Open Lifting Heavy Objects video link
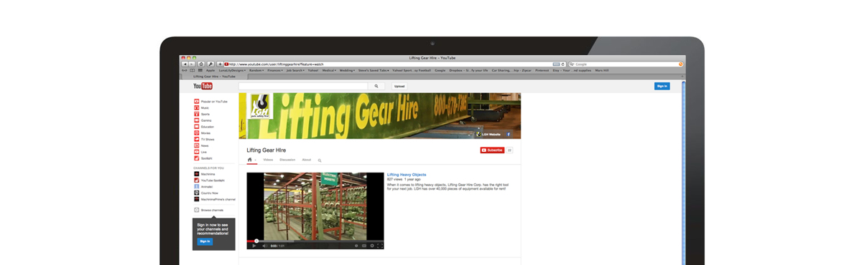The width and height of the screenshot is (862, 265). [407, 175]
